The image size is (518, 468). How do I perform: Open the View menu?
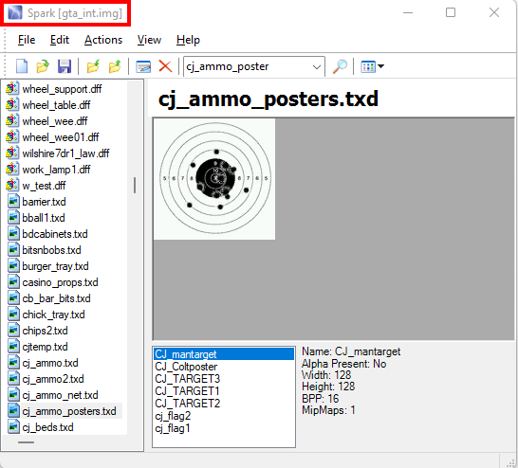(149, 40)
